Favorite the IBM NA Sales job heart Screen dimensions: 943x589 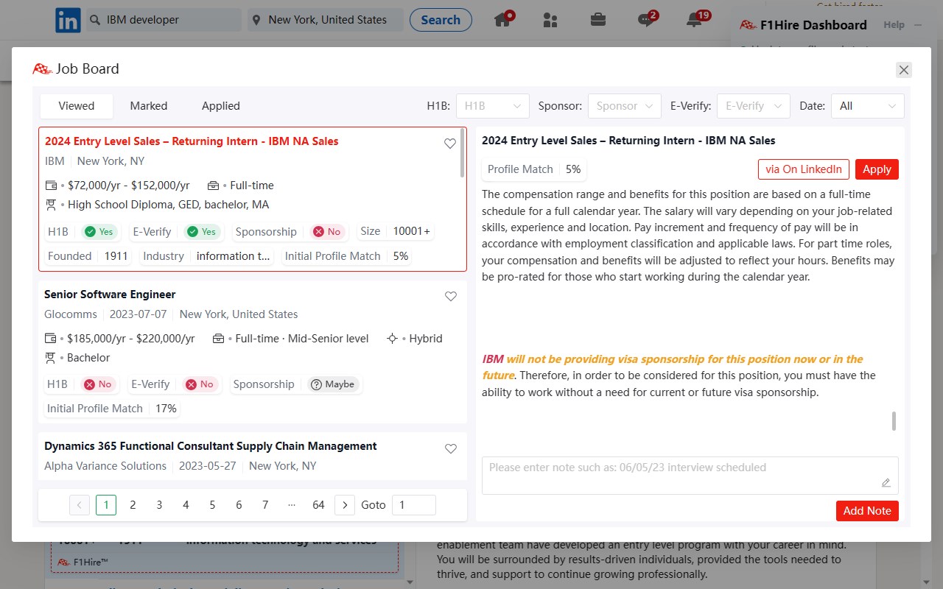pyautogui.click(x=450, y=144)
